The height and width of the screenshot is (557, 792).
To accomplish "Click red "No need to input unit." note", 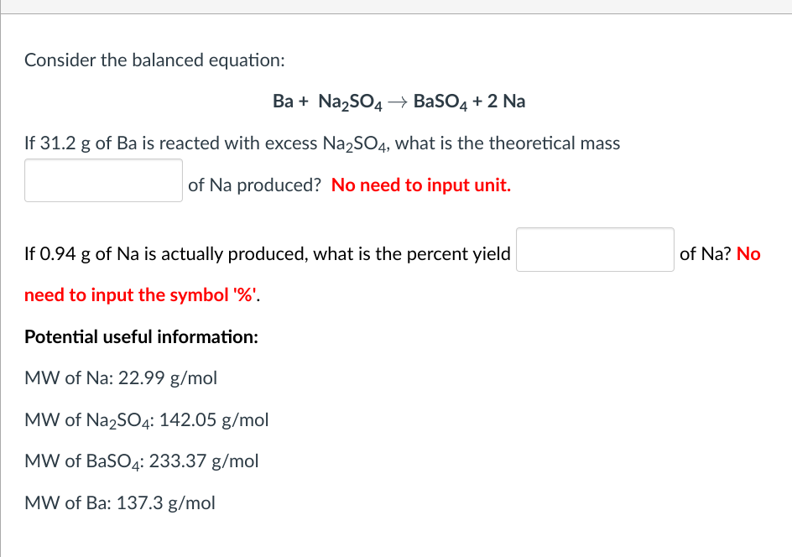I will tap(421, 185).
